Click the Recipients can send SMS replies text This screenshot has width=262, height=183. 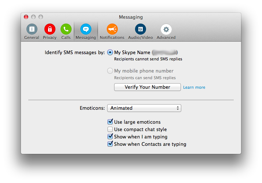click(145, 78)
